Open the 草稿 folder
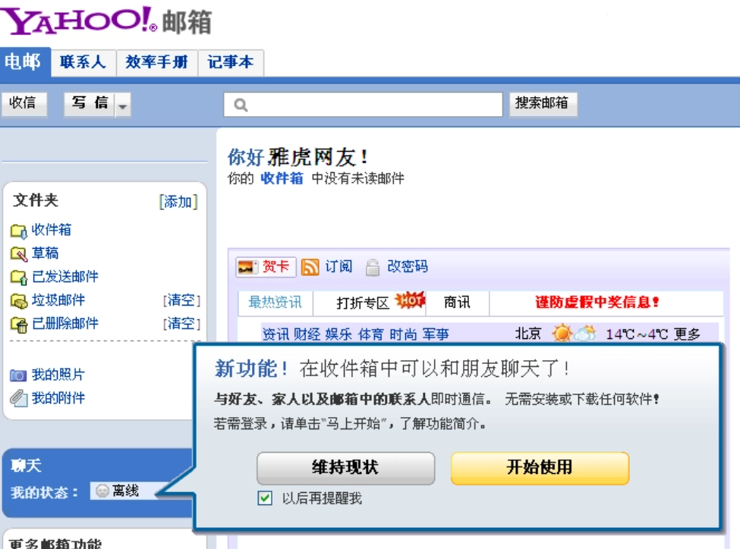The width and height of the screenshot is (740, 549). pos(45,253)
